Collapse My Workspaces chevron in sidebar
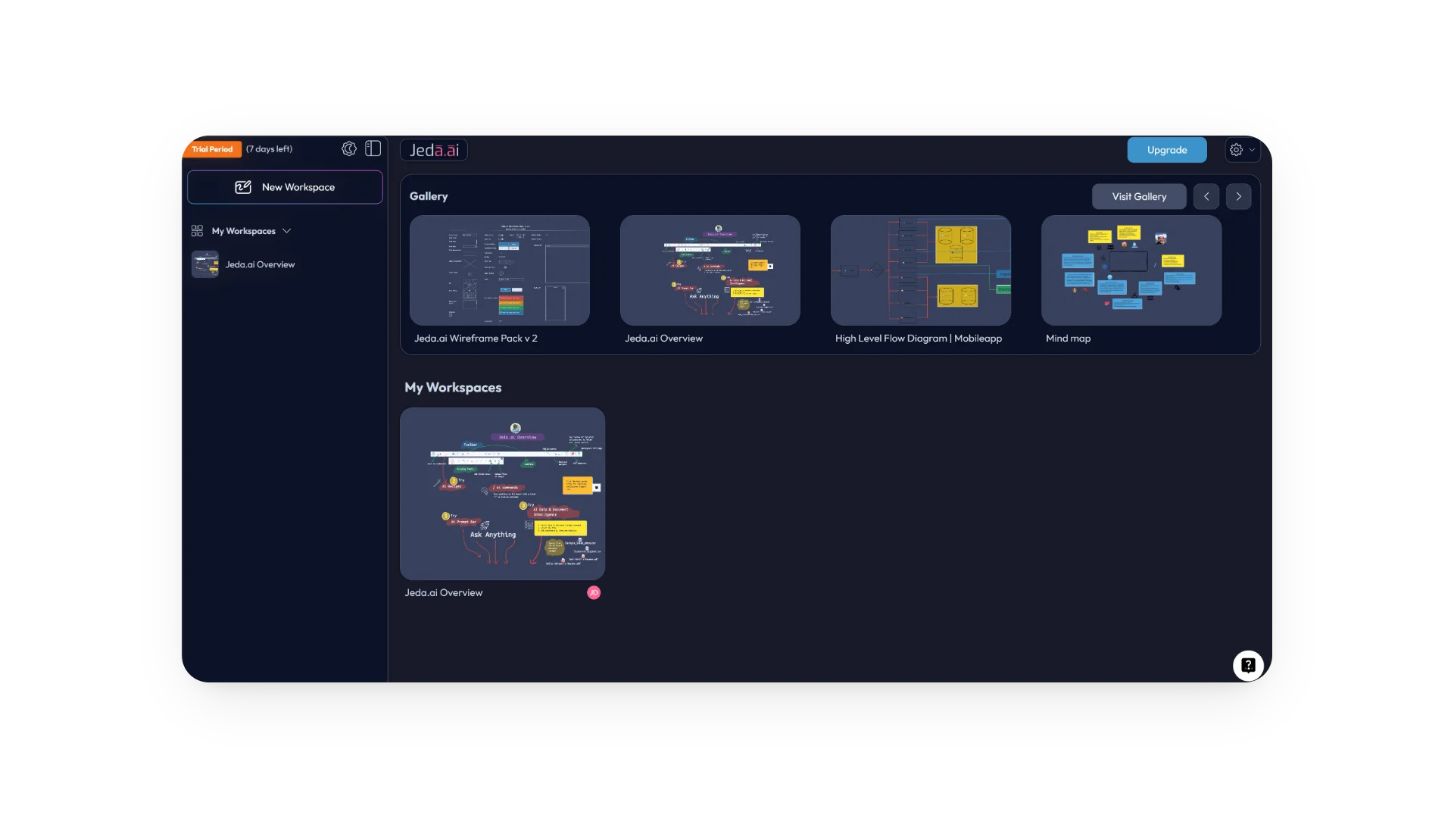 coord(286,231)
